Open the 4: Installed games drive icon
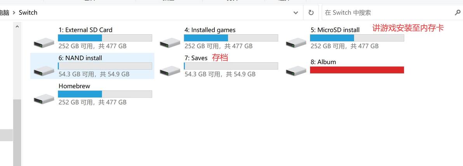The height and width of the screenshot is (166, 463). 170,42
